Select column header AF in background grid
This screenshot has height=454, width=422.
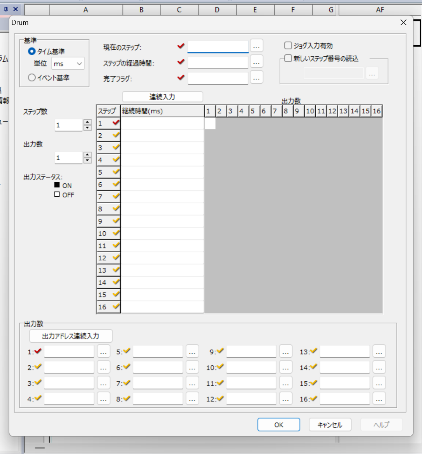pyautogui.click(x=380, y=10)
